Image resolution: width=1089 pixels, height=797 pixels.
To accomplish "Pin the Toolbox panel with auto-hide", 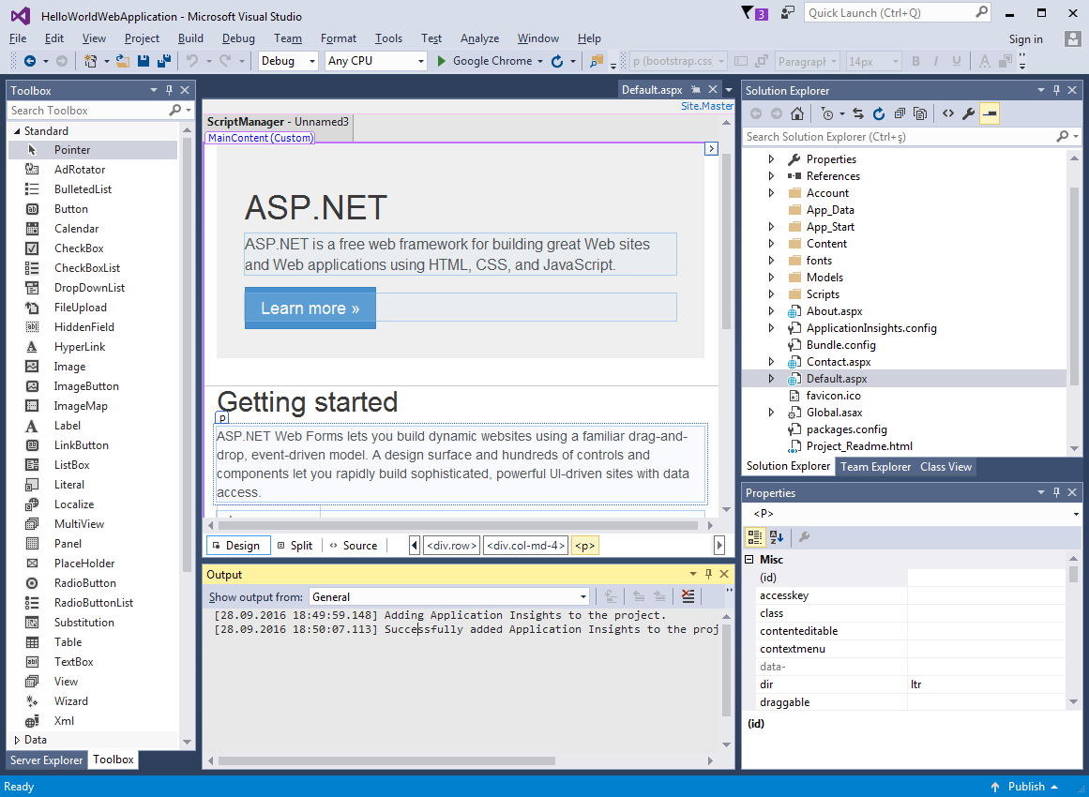I will [169, 90].
